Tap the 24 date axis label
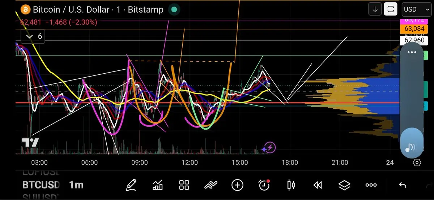Image resolution: width=434 pixels, height=200 pixels. click(x=390, y=163)
